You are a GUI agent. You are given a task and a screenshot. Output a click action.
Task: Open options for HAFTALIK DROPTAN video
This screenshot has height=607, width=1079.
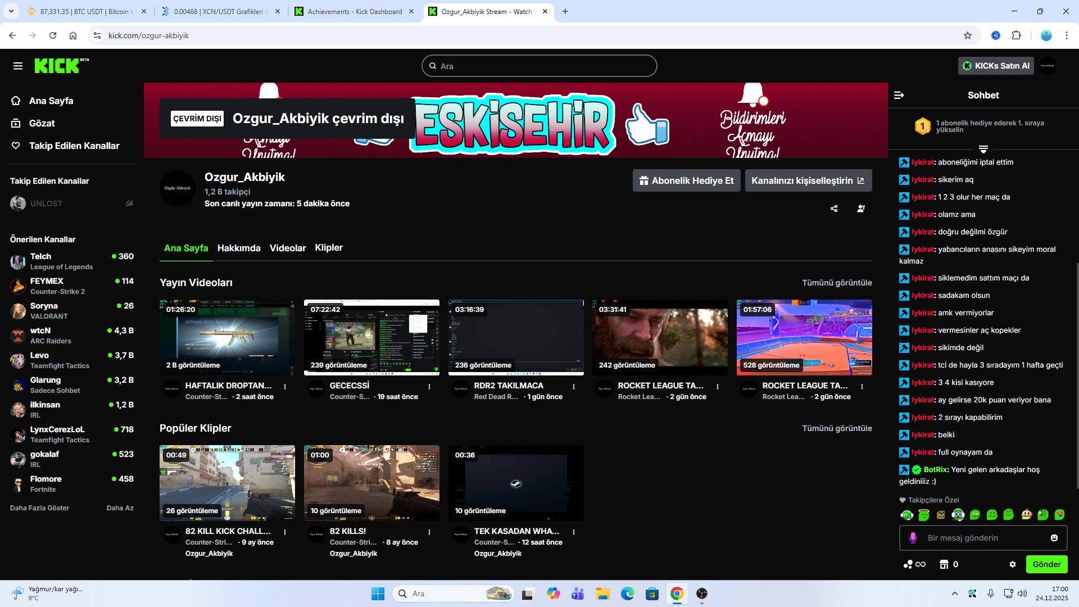(x=285, y=387)
